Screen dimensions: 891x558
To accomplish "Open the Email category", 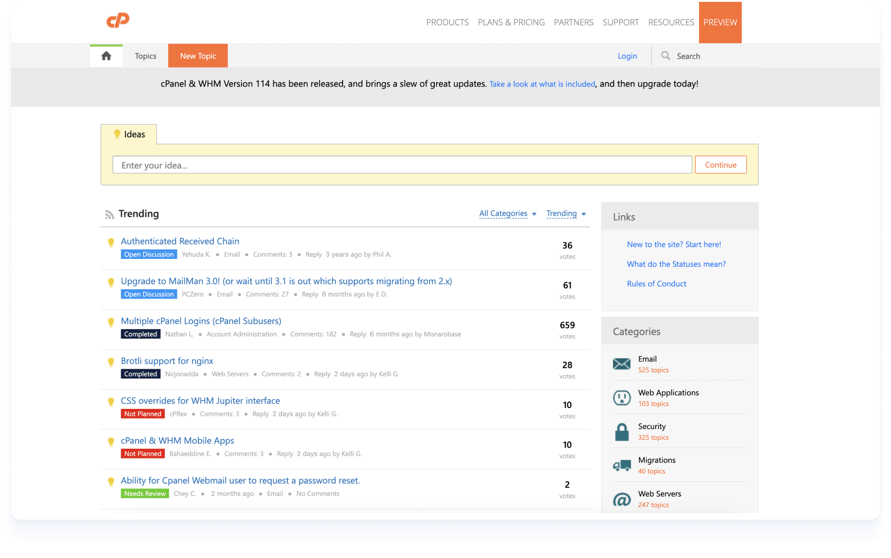I will point(647,359).
